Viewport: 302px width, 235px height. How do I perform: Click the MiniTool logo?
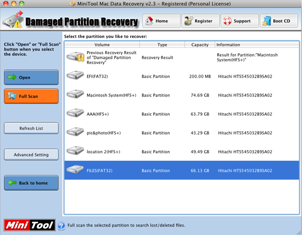30,225
